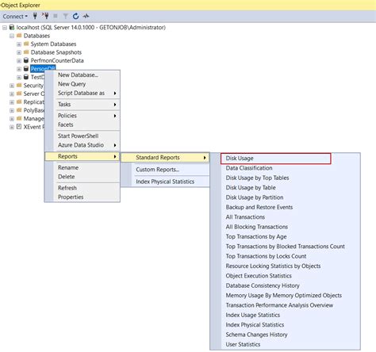Open Object Execution Statistics report
This screenshot has height=352, width=376.
[259, 276]
